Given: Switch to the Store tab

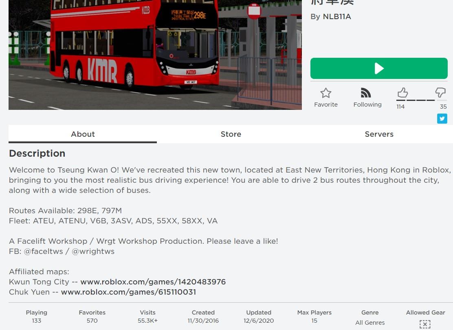Looking at the screenshot, I should click(231, 134).
